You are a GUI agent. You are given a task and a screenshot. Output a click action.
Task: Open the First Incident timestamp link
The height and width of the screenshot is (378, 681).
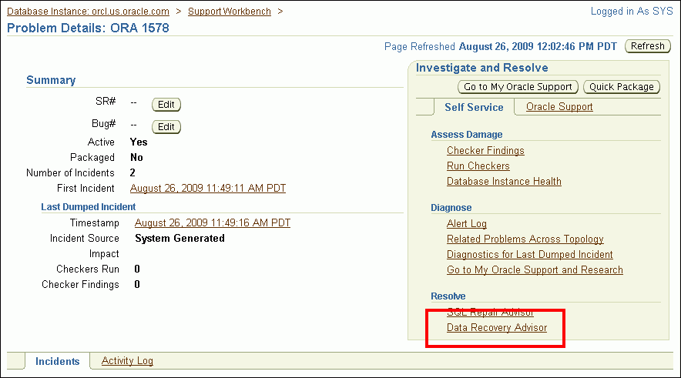[x=208, y=189]
